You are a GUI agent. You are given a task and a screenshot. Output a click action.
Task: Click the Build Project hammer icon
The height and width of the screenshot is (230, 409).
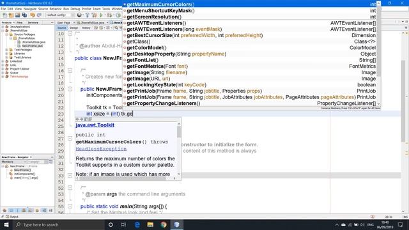tap(88, 15)
